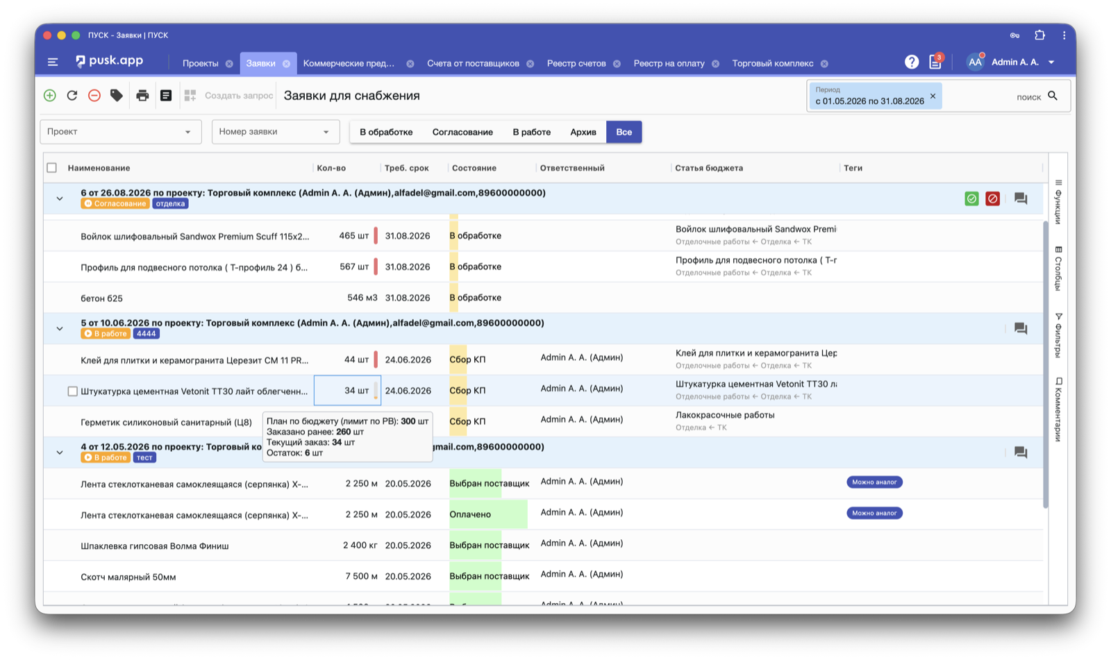
Task: Open the tag icon in toolbar
Action: coord(117,96)
